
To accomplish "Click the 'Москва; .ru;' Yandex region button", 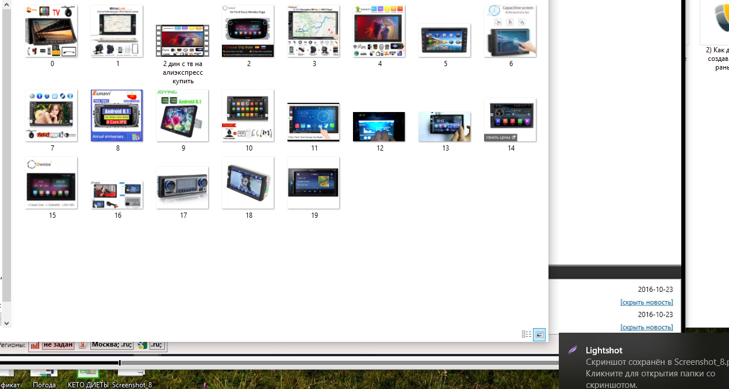I will click(112, 345).
